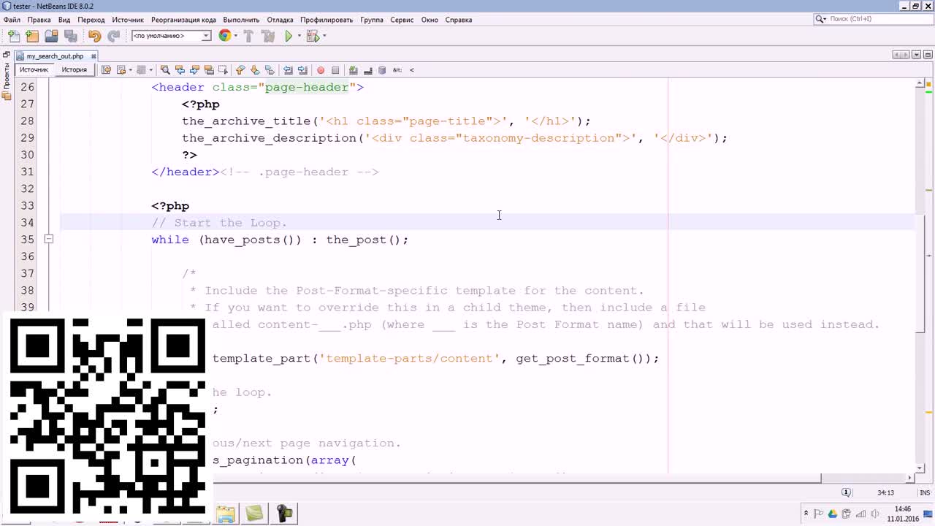
Task: Find previous occurrence icon
Action: tap(180, 70)
